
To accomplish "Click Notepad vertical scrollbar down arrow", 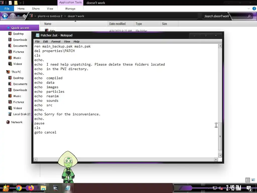I will pos(220,155).
